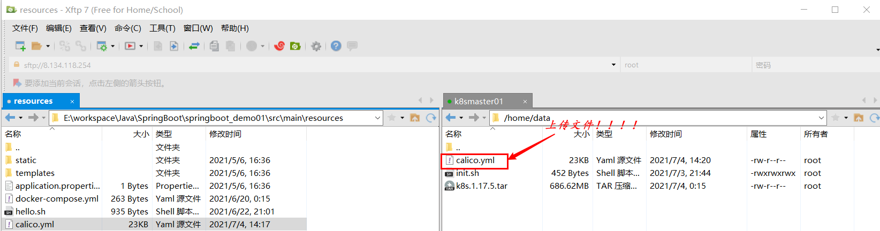Click the grayed upload file icon

[158, 46]
